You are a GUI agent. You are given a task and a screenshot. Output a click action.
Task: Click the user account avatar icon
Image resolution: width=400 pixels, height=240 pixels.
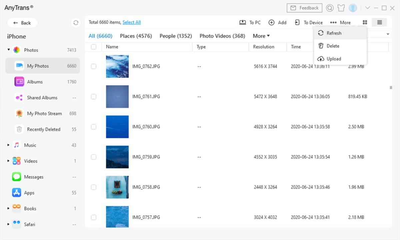point(353,8)
